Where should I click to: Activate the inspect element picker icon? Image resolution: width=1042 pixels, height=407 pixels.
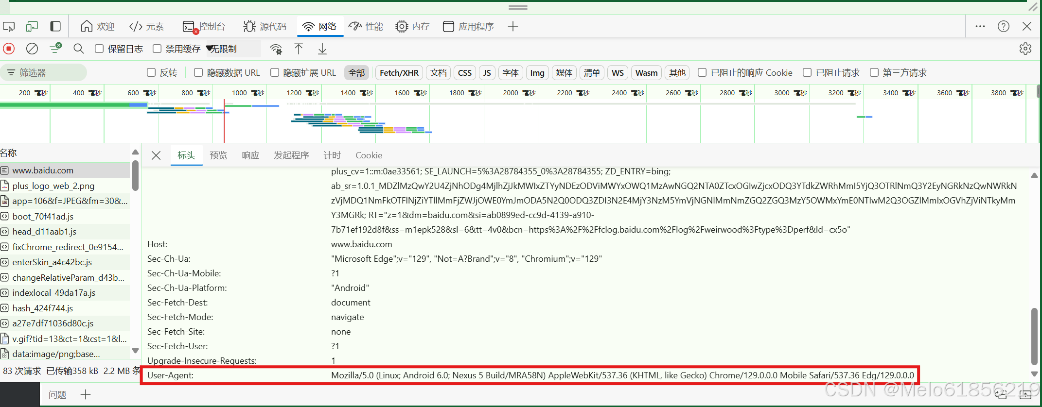click(9, 26)
